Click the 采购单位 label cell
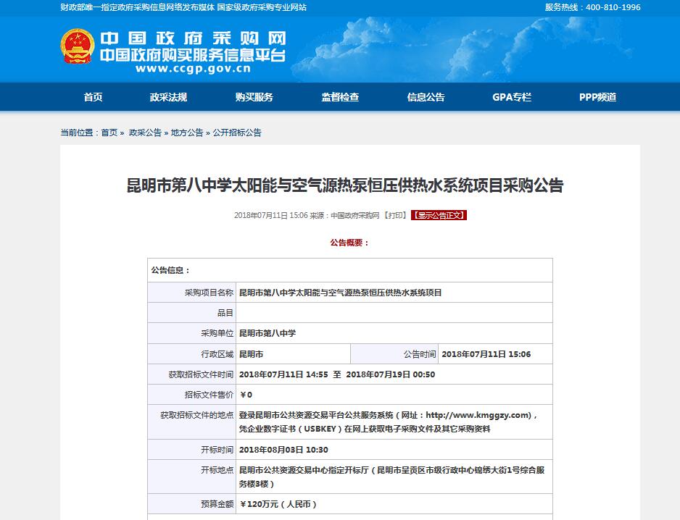The height and width of the screenshot is (520, 680). point(191,333)
